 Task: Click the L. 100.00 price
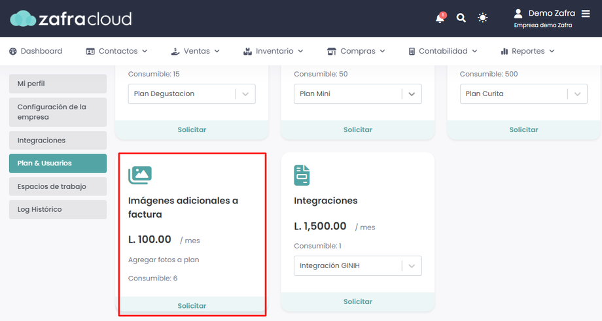(149, 239)
